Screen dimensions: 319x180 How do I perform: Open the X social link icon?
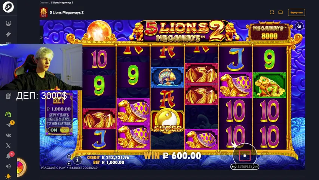point(8,145)
